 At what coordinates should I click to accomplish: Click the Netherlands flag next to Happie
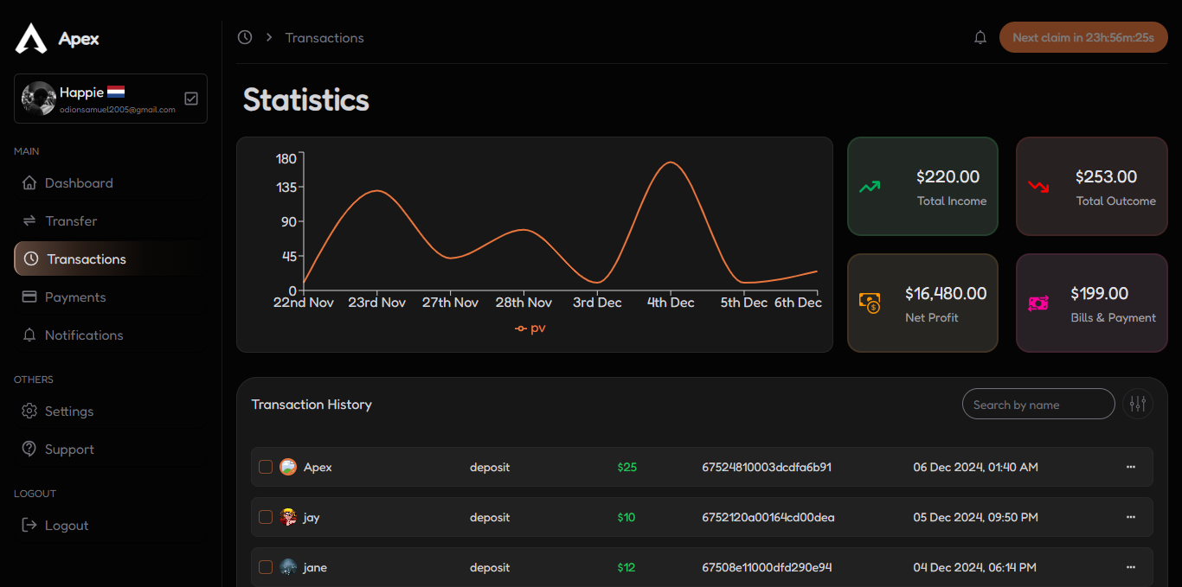(116, 92)
